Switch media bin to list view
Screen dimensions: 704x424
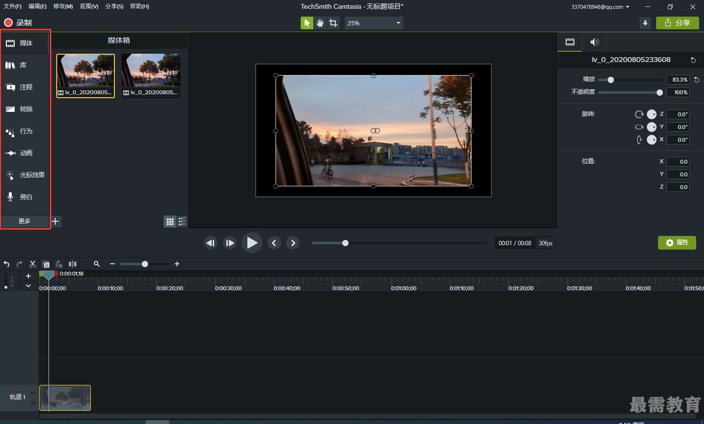tap(182, 222)
